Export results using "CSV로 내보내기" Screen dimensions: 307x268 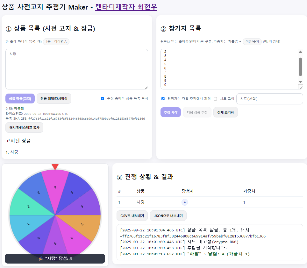pos(132,216)
